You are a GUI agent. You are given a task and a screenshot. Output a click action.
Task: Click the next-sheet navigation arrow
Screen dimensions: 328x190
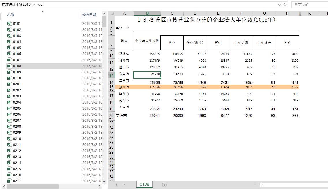(x=124, y=185)
